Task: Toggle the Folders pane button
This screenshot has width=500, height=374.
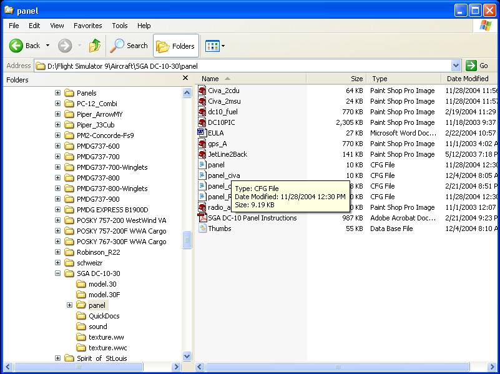Action: tap(175, 46)
